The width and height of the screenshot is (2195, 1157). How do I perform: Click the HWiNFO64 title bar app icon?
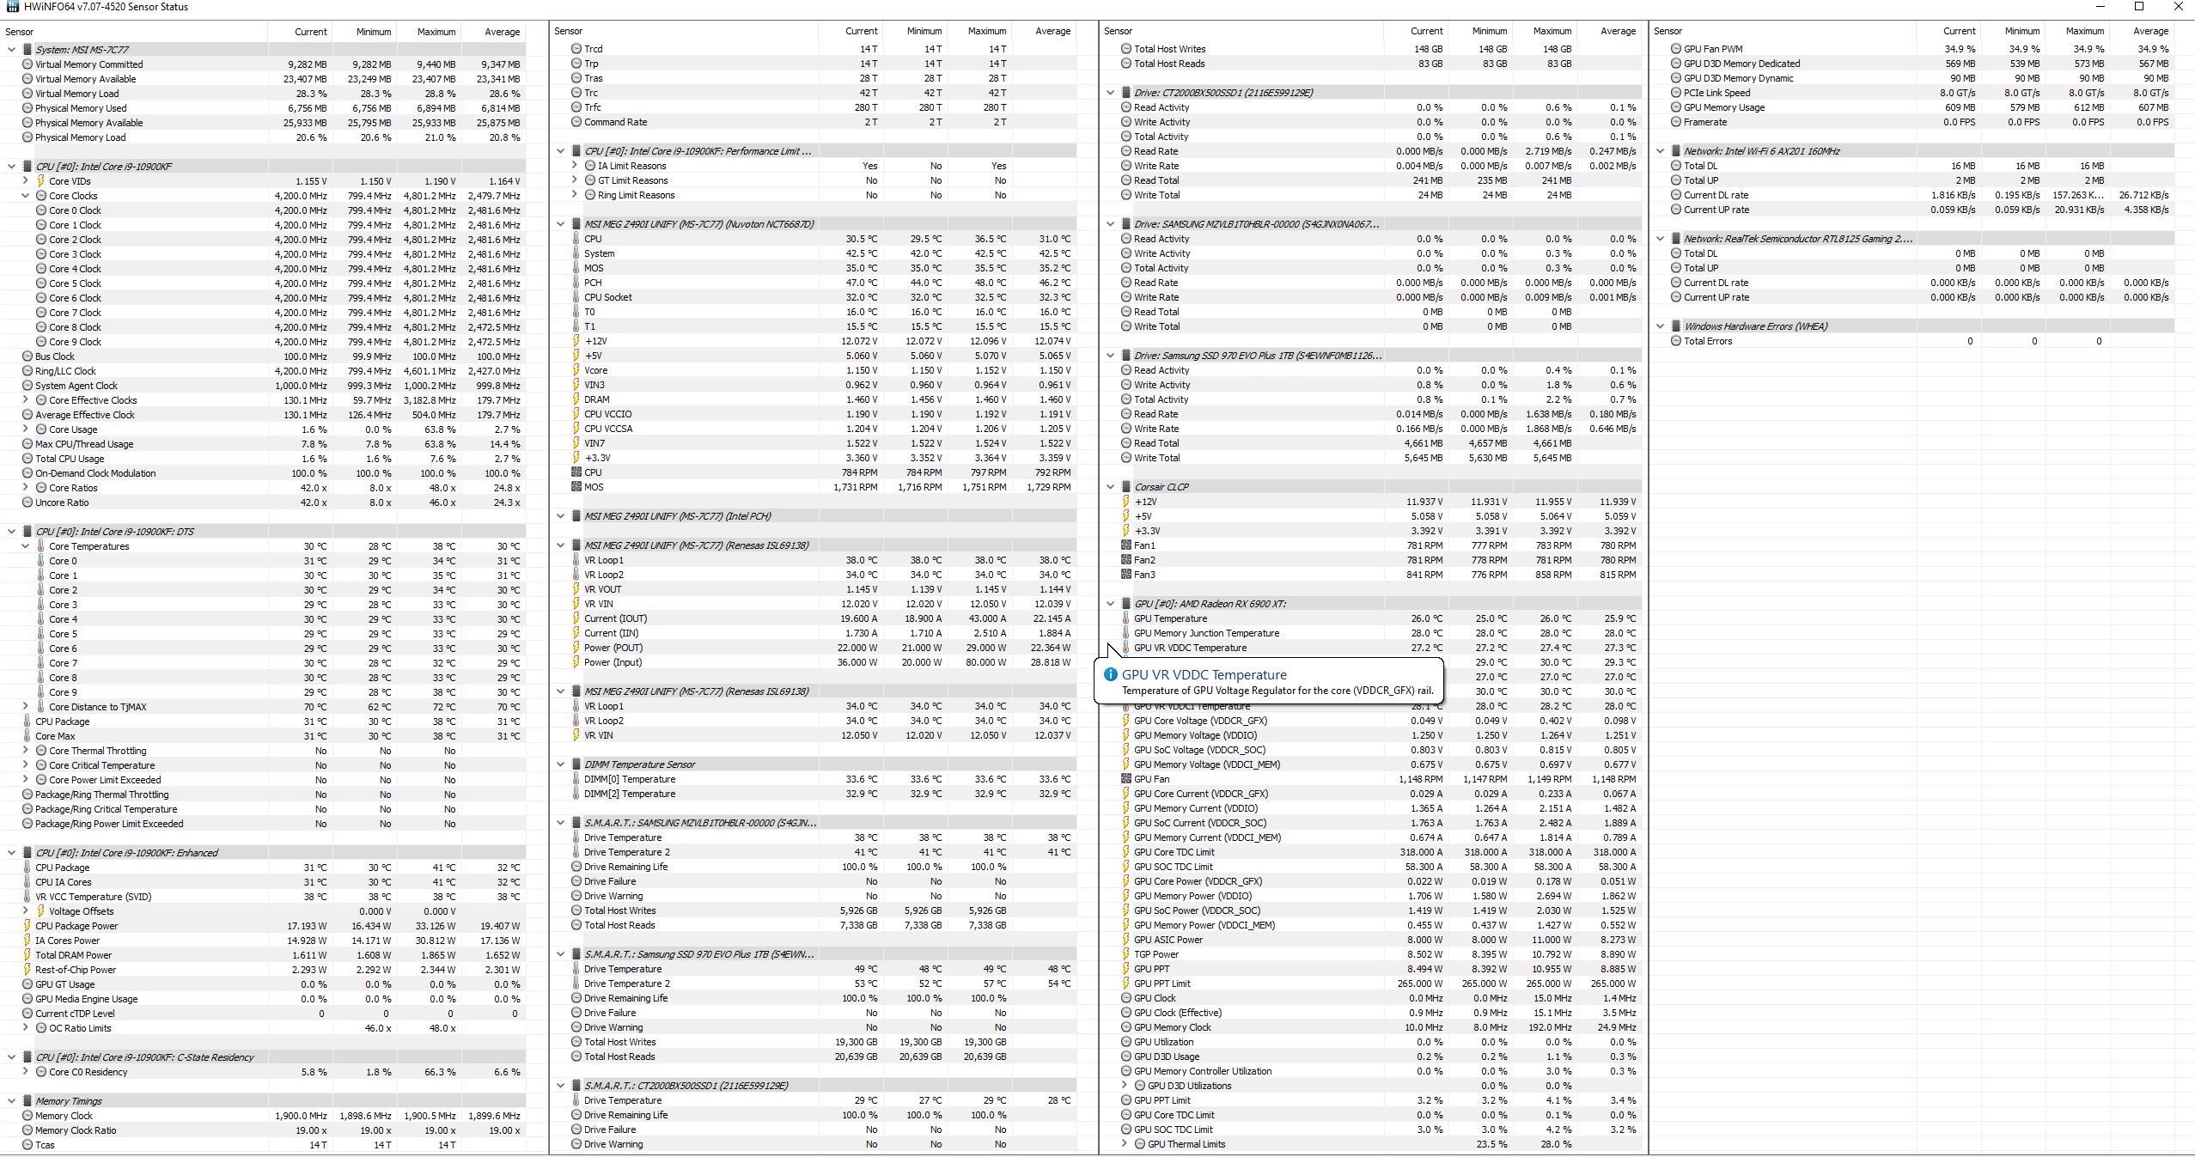click(12, 7)
